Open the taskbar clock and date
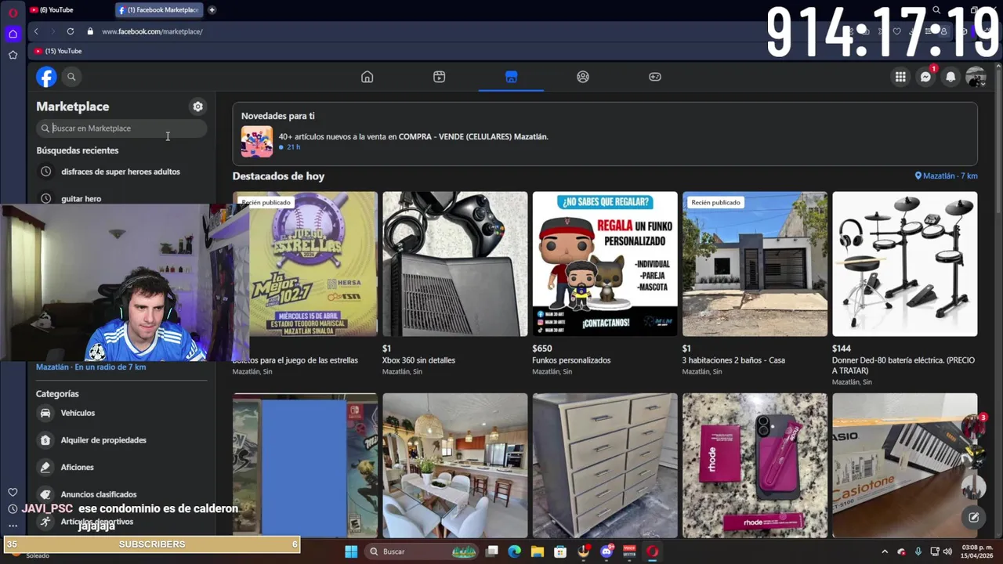 [x=977, y=551]
